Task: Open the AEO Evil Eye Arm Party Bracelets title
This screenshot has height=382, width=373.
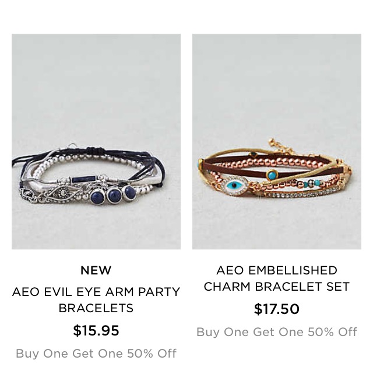Action: (x=96, y=300)
